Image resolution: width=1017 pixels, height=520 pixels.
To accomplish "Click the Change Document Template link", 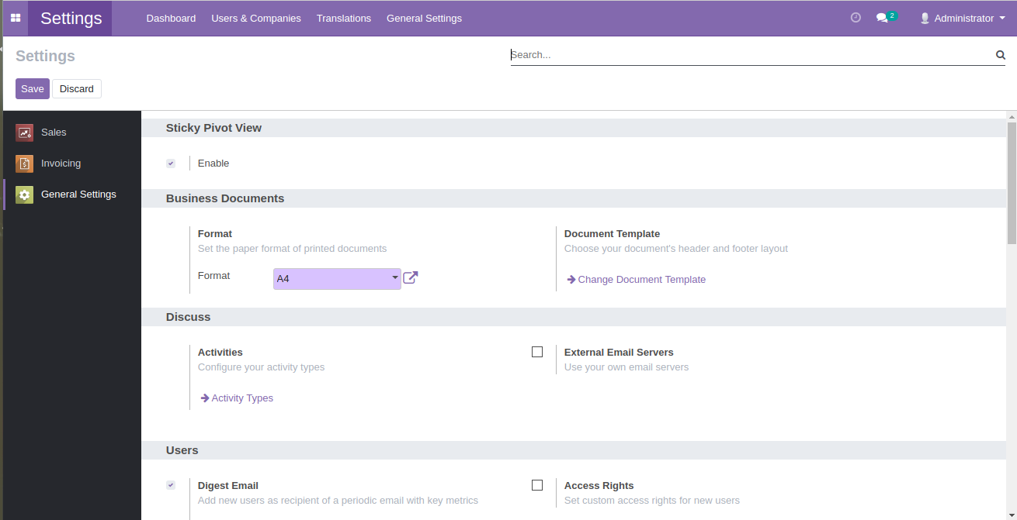I will tap(641, 280).
